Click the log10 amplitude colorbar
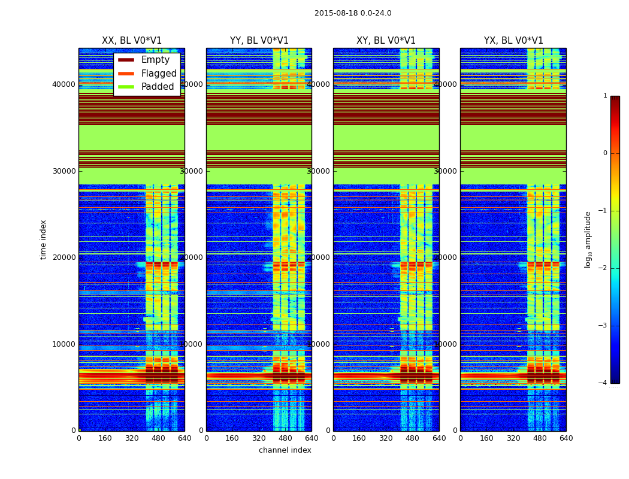This screenshot has height=479, width=629. pyautogui.click(x=615, y=239)
